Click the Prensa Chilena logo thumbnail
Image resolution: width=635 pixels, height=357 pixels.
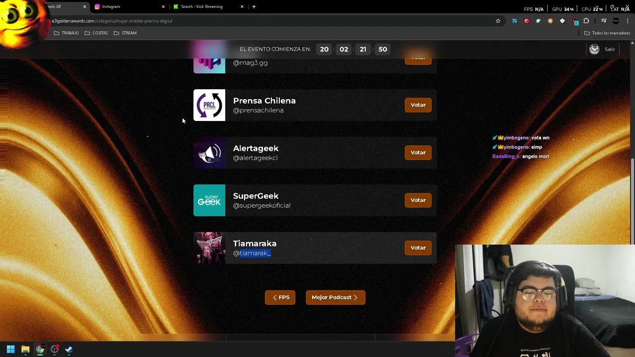[209, 105]
